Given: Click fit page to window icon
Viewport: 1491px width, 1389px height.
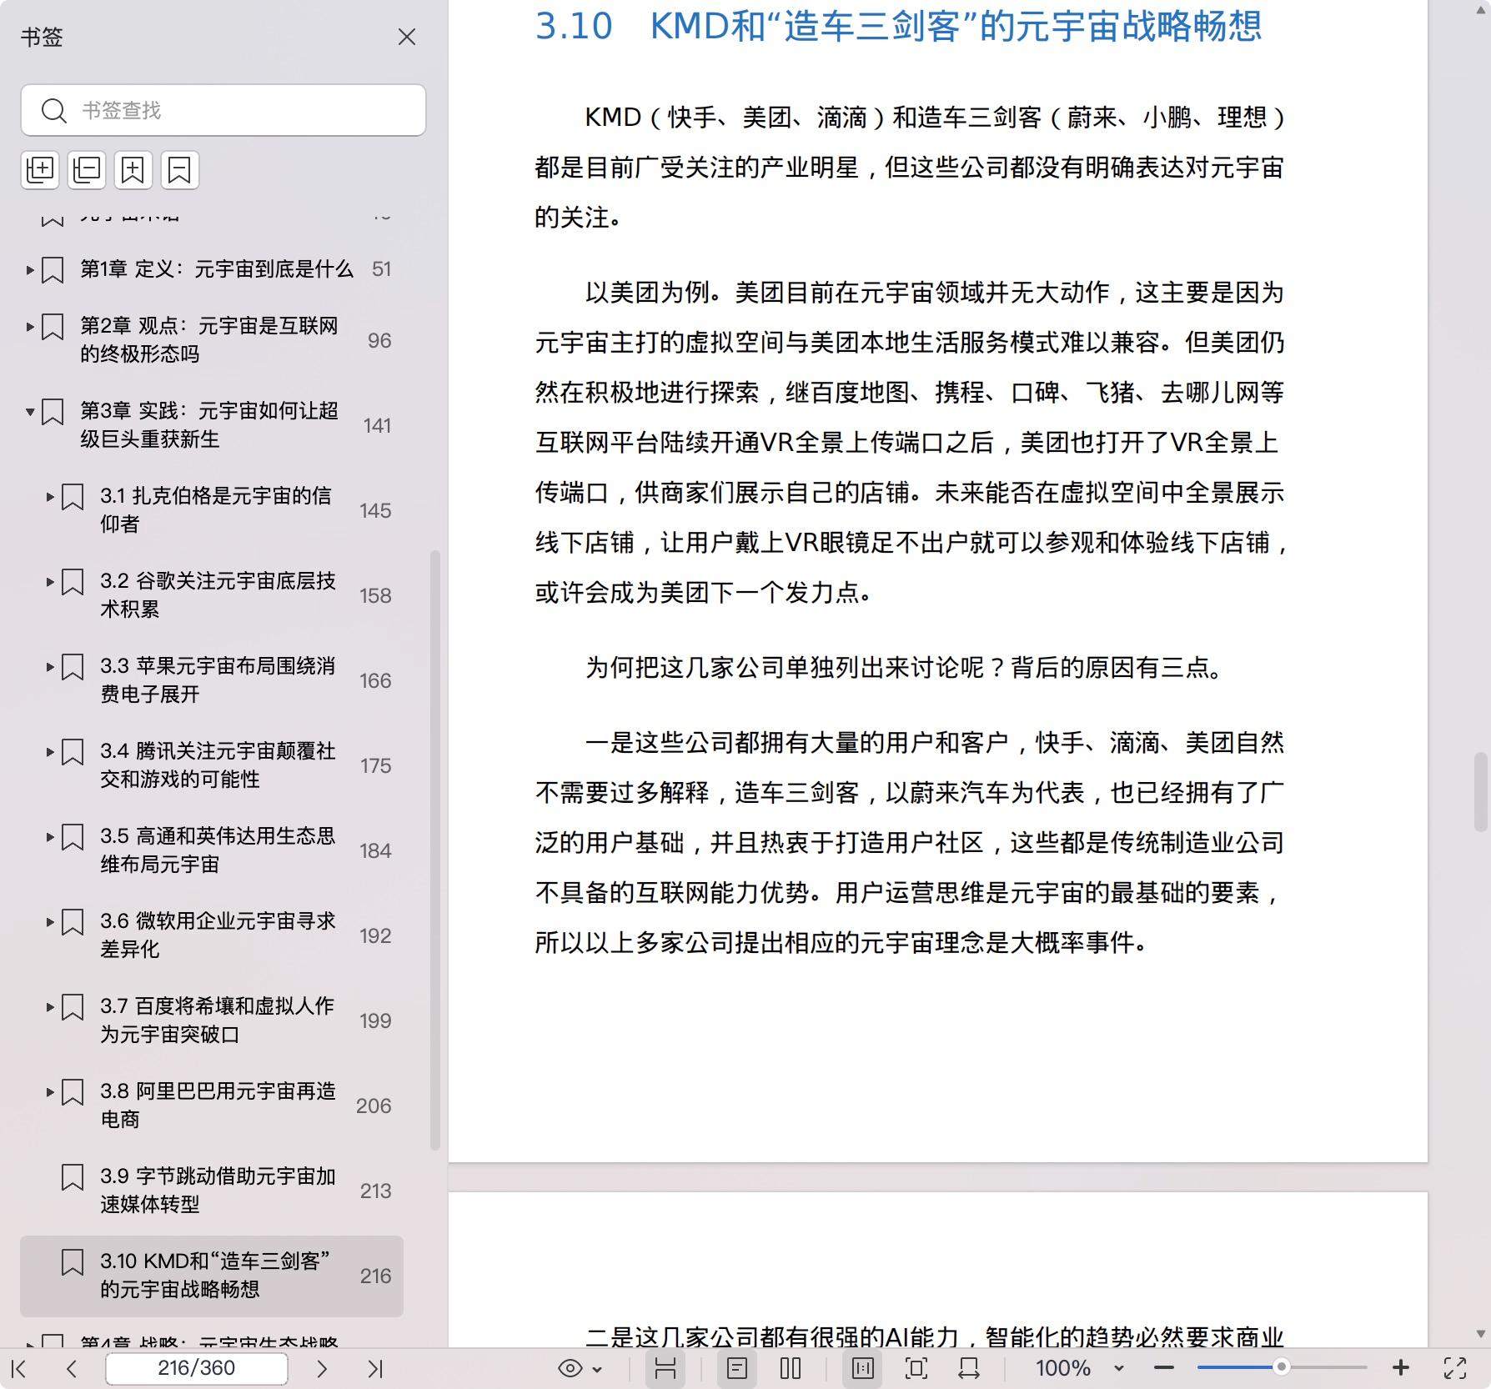Looking at the screenshot, I should pos(916,1368).
